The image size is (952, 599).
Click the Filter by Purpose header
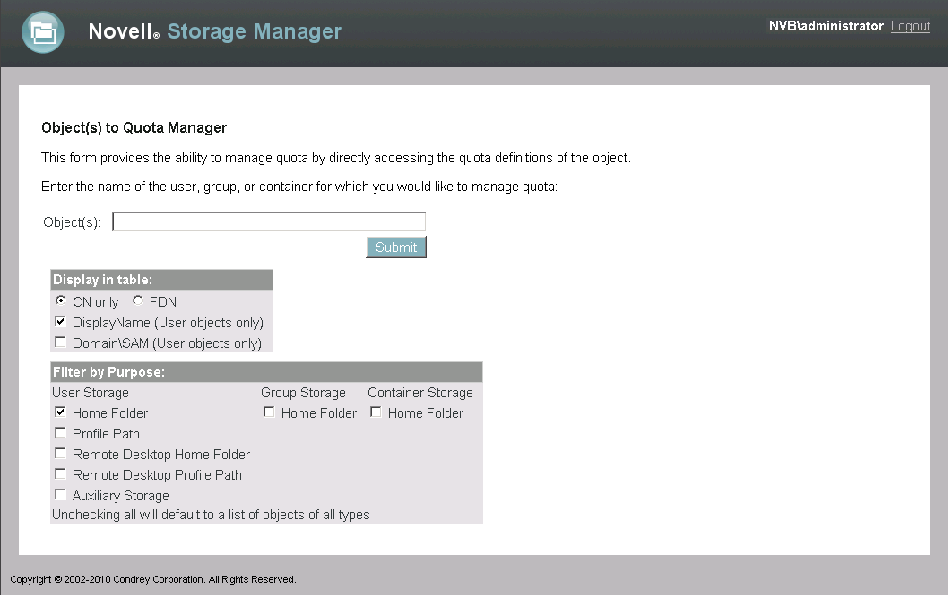[x=108, y=372]
